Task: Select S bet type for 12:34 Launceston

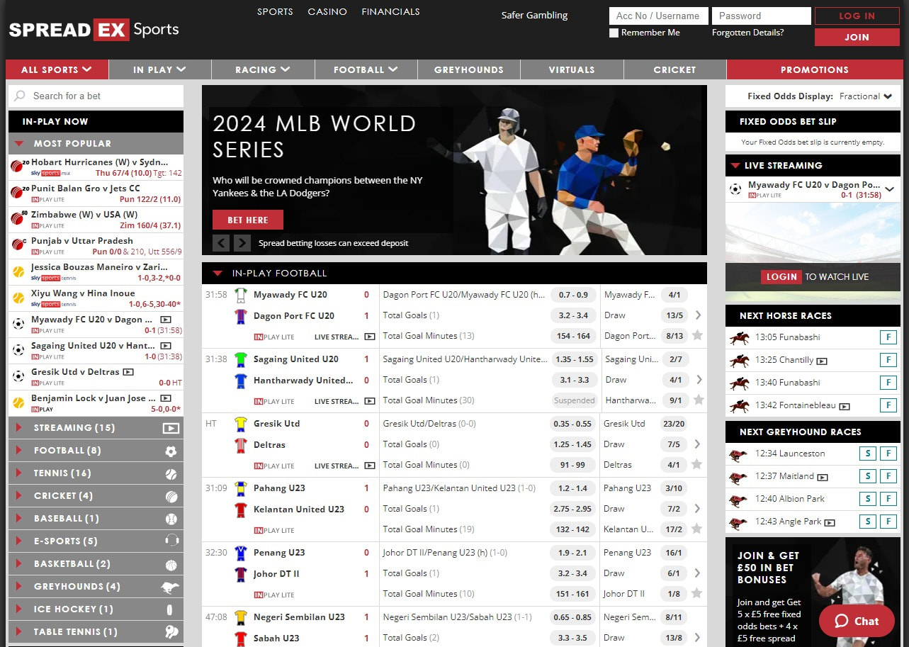Action: (x=867, y=454)
